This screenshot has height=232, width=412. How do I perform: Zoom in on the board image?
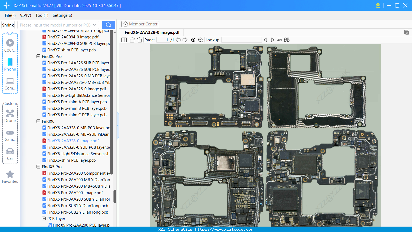point(194,40)
